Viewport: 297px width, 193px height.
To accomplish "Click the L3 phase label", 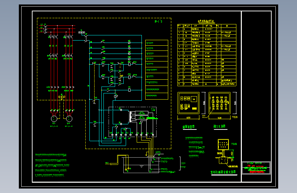I will click(41, 24).
